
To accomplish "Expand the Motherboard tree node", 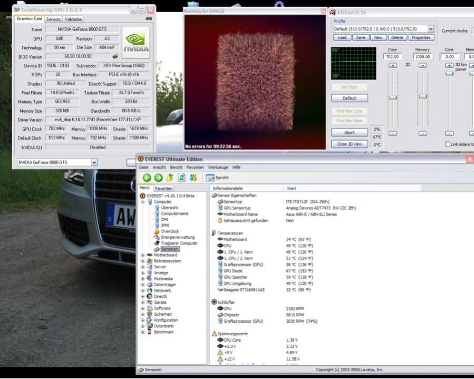I will pyautogui.click(x=143, y=255).
